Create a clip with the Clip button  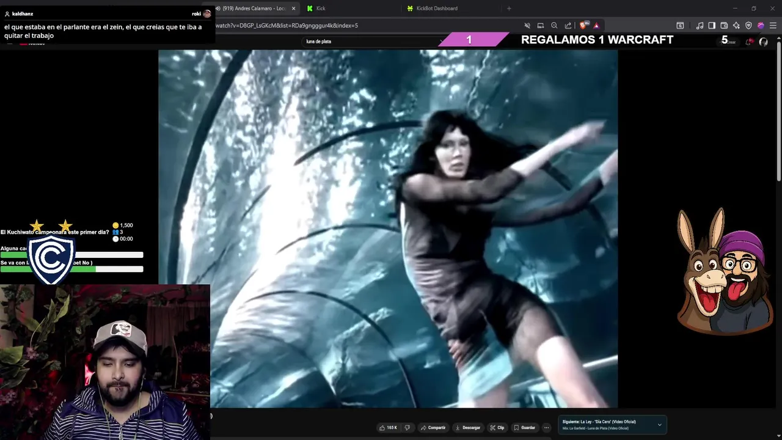[x=497, y=428]
